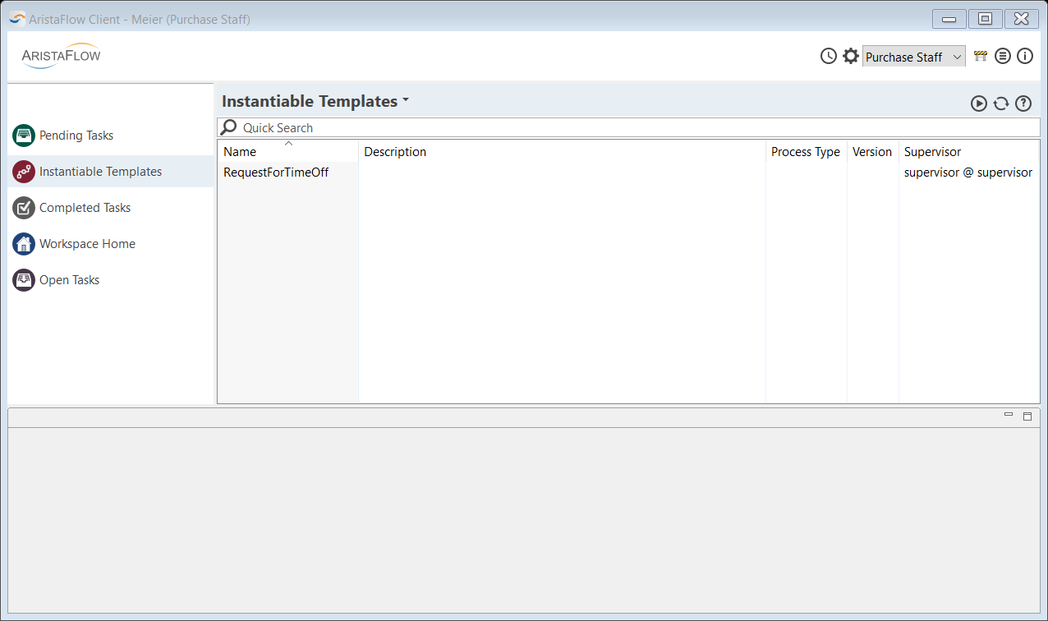This screenshot has height=621, width=1048.
Task: Click the clock icon in the header
Action: click(x=829, y=56)
